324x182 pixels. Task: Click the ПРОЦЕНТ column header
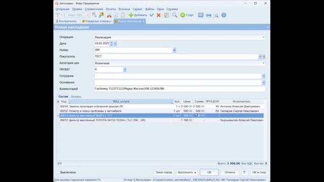coord(212,102)
